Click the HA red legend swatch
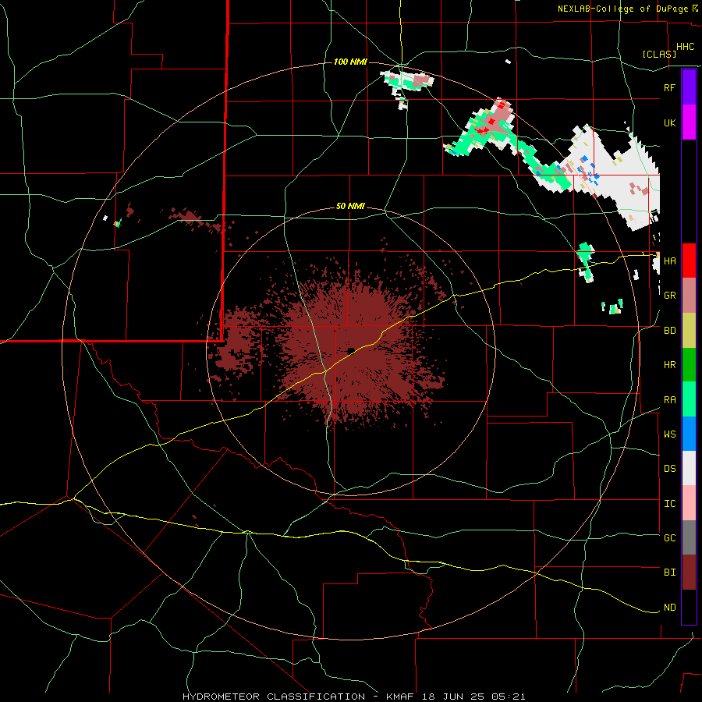The image size is (702, 702). [x=689, y=261]
